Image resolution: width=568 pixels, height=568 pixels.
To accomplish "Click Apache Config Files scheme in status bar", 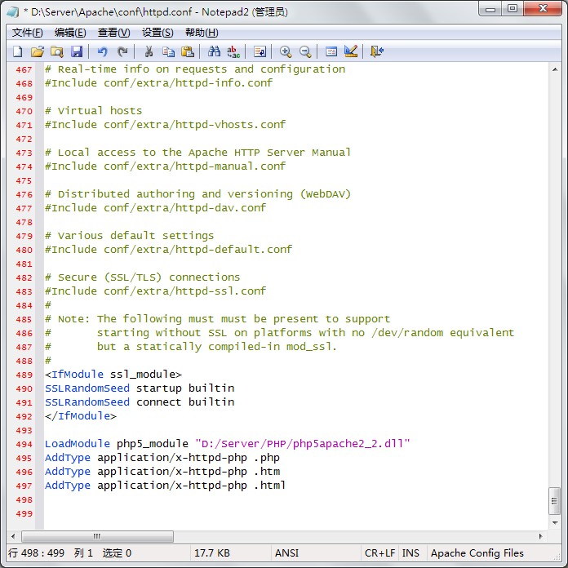I will [x=477, y=553].
